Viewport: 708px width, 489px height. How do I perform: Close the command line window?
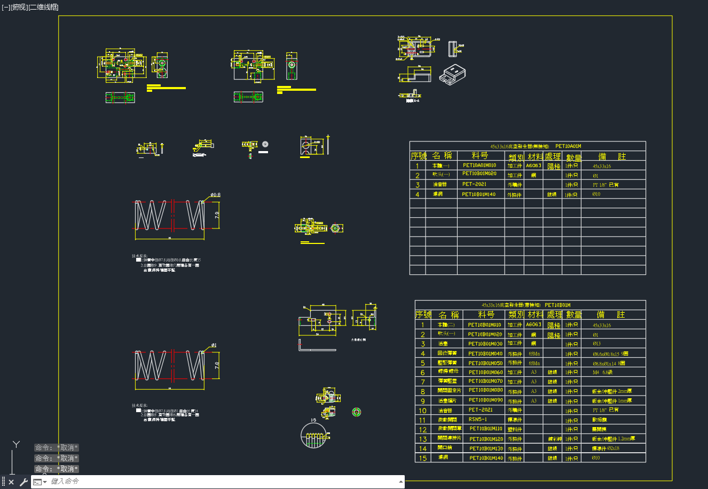point(11,482)
